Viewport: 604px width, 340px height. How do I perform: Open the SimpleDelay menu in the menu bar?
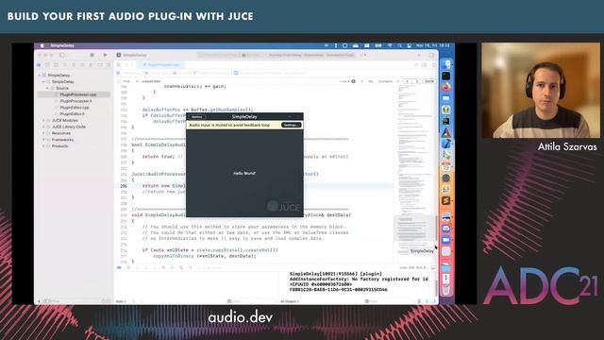point(62,45)
